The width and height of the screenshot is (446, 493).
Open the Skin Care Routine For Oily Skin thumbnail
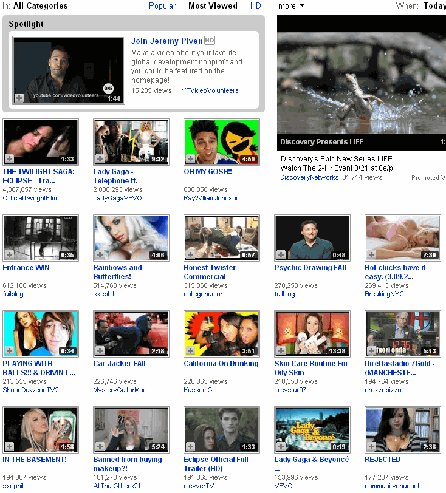(x=312, y=334)
